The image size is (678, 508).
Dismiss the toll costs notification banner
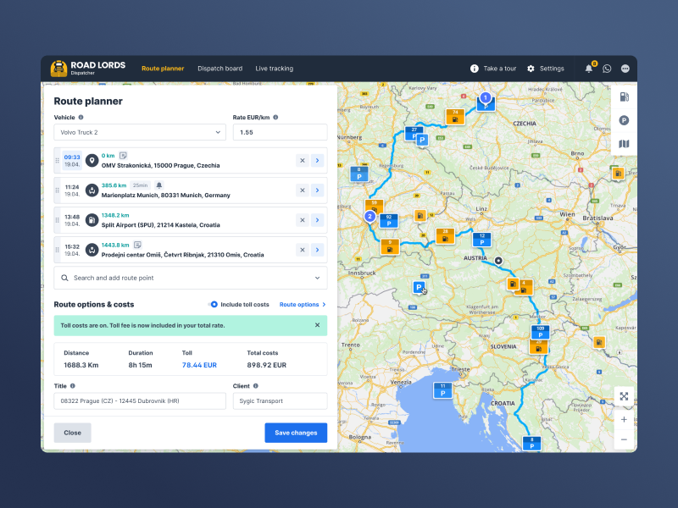click(317, 325)
